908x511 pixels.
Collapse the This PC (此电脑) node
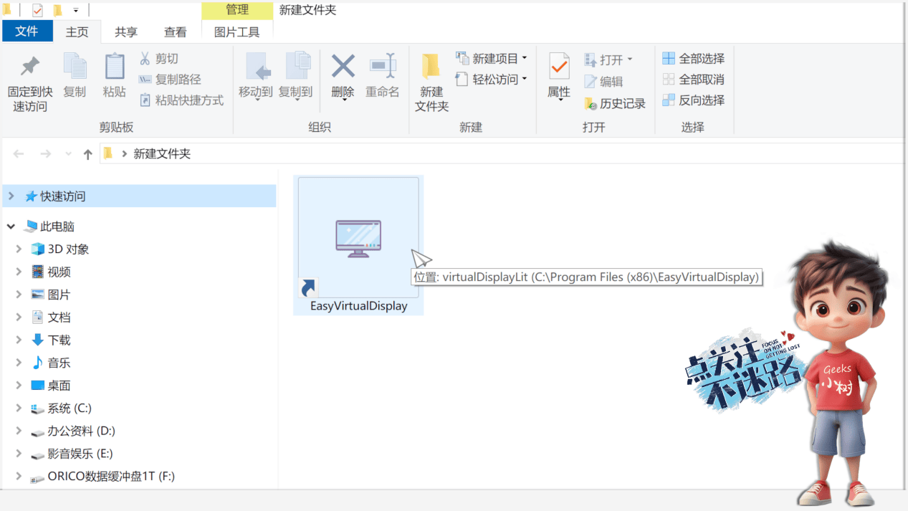tap(11, 226)
